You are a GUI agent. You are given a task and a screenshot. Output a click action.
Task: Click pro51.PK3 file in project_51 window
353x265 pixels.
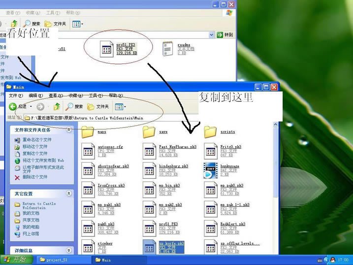[119, 49]
